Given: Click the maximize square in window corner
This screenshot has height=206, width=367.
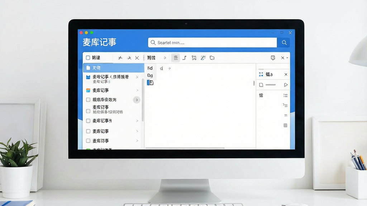Looking at the screenshot, I should [282, 33].
